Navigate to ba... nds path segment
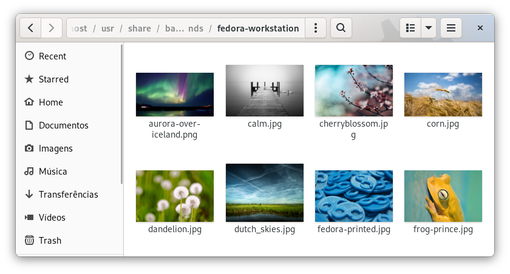The image size is (510, 274). click(x=184, y=28)
